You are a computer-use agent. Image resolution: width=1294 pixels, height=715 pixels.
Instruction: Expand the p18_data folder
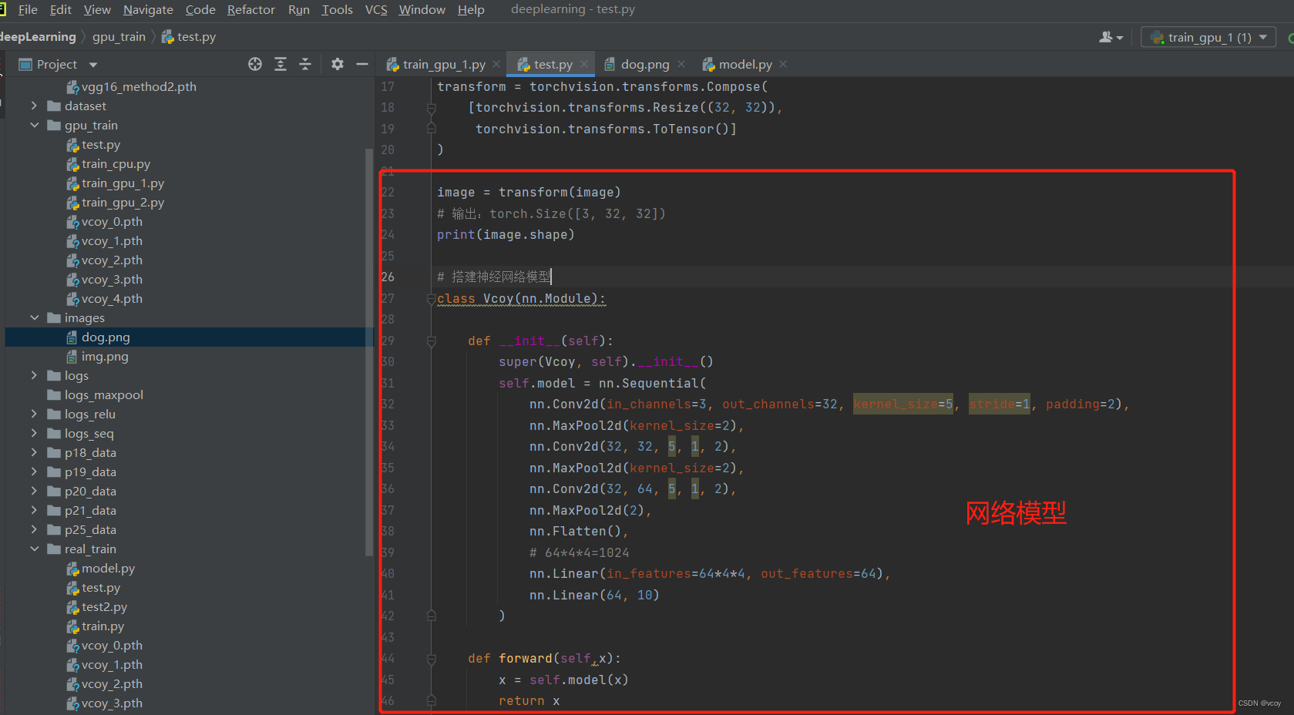(x=34, y=452)
